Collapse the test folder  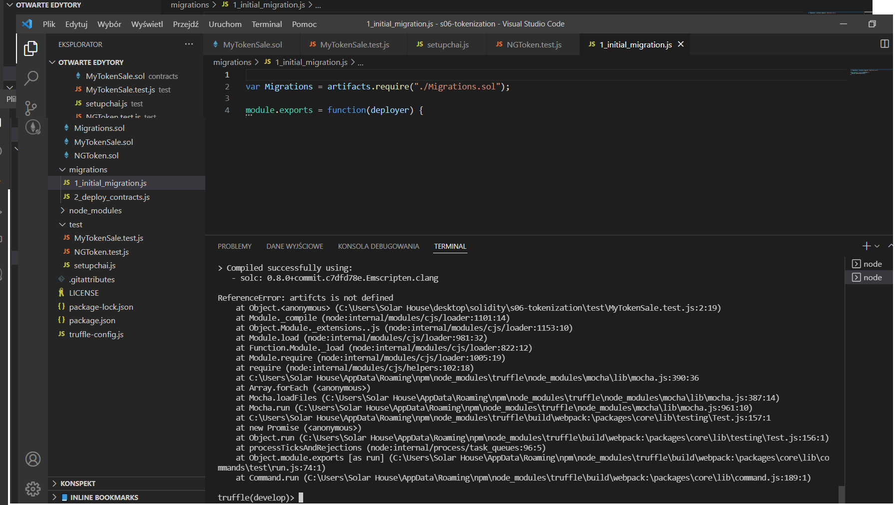[75, 224]
